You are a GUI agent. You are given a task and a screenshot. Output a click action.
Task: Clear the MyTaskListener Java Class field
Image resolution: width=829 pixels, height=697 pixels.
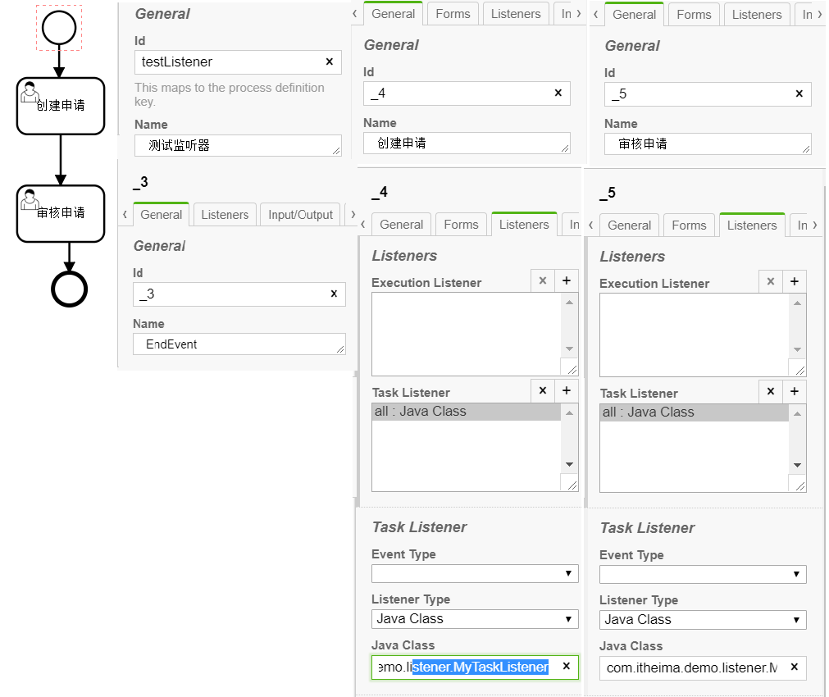tap(567, 667)
